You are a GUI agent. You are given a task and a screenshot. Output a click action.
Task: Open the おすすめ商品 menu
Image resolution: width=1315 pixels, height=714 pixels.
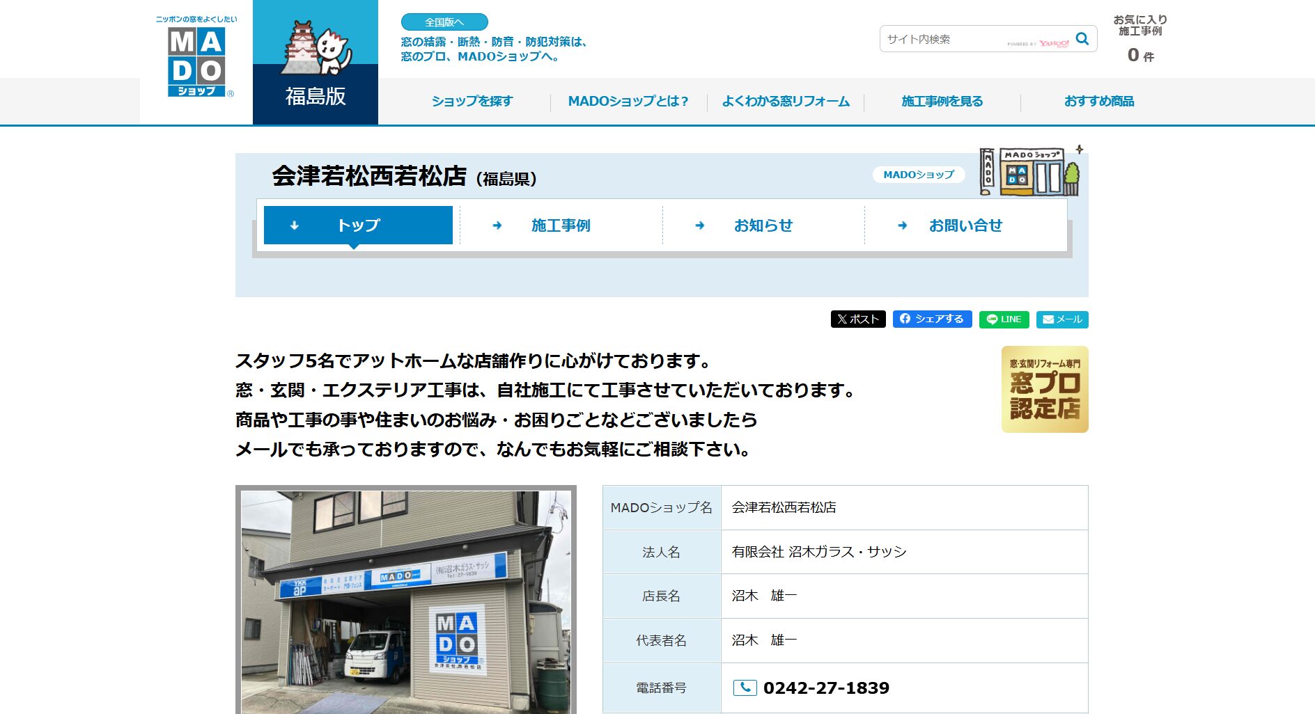click(x=1099, y=102)
